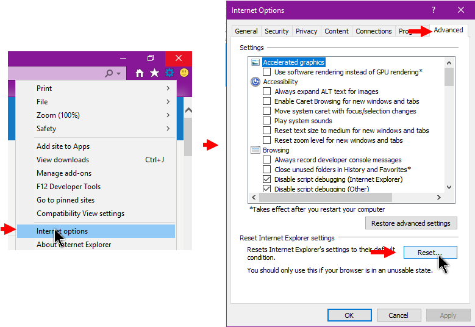Click settings list scroll right arrow
Screen dimensions: 475x327
[x=438, y=197]
